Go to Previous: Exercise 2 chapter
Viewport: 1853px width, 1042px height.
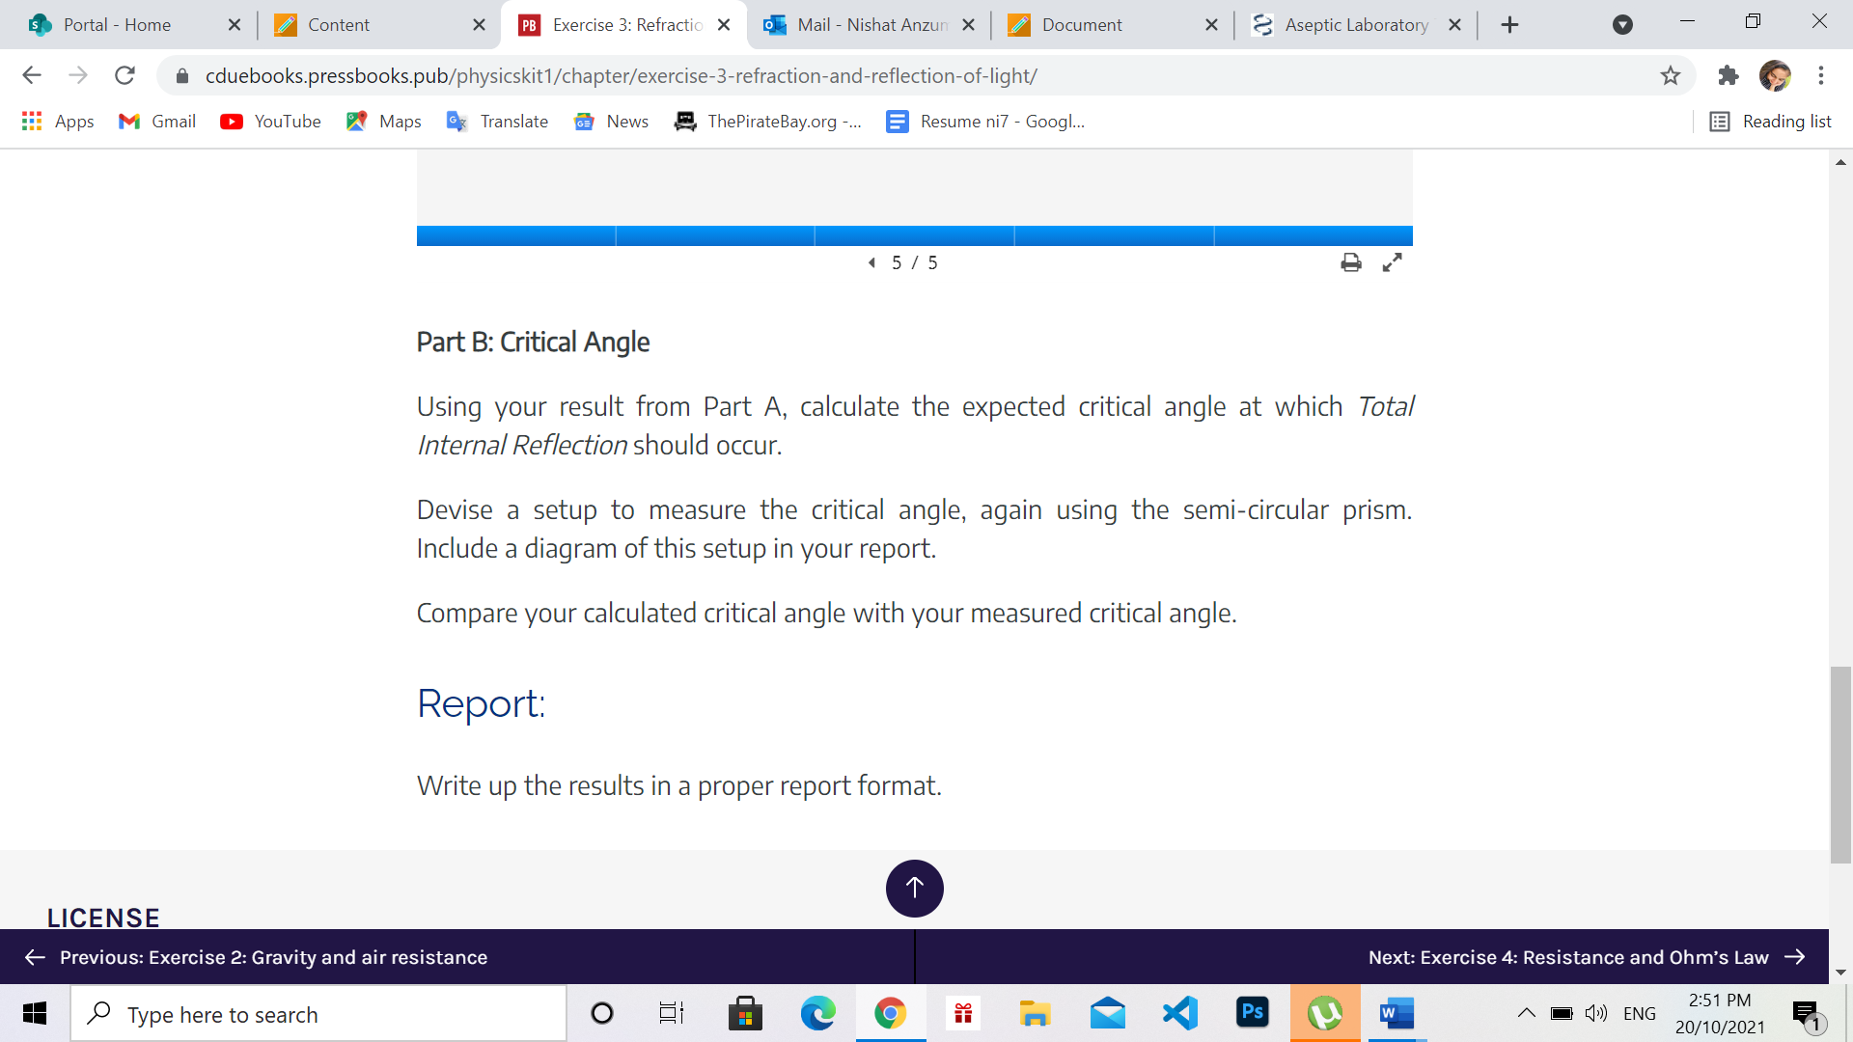(x=256, y=957)
